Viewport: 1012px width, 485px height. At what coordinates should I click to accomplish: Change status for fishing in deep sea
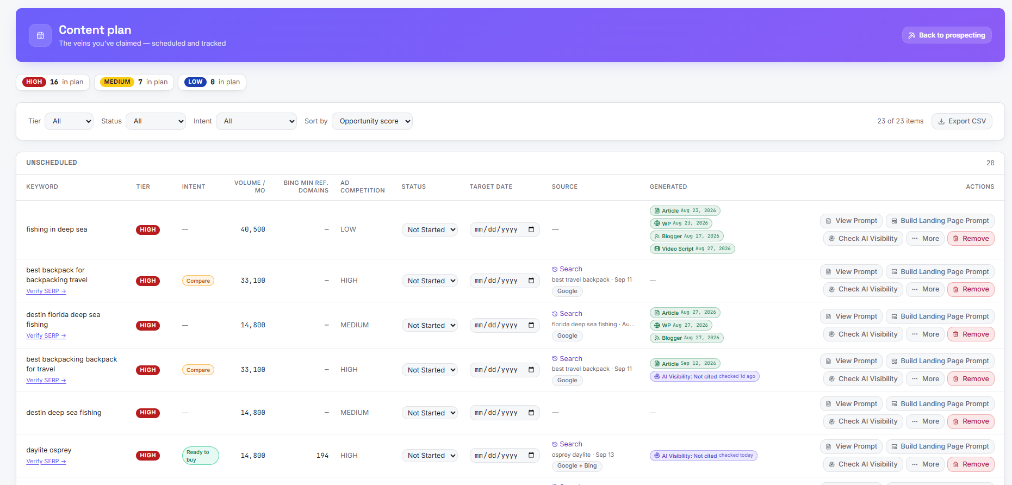(x=430, y=229)
